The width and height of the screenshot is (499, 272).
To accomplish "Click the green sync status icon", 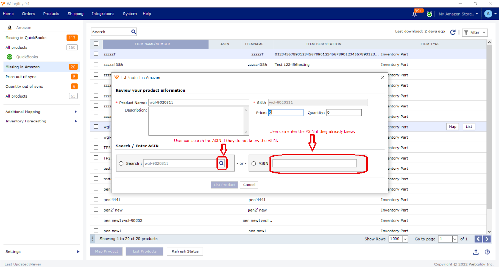I will point(429,14).
